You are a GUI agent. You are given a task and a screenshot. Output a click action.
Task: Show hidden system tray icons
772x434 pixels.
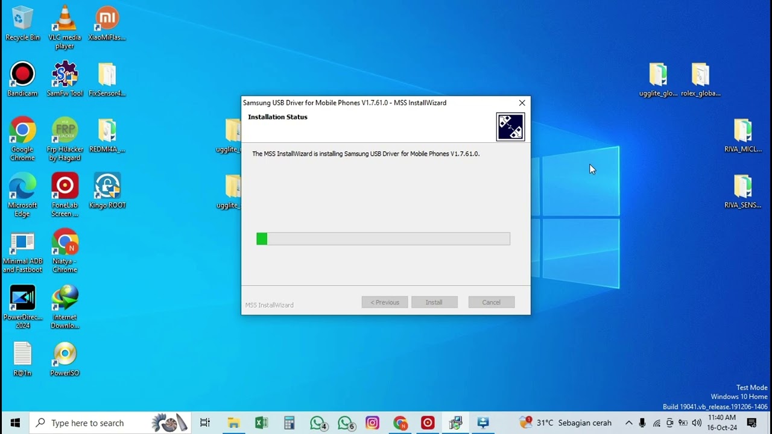tap(628, 423)
